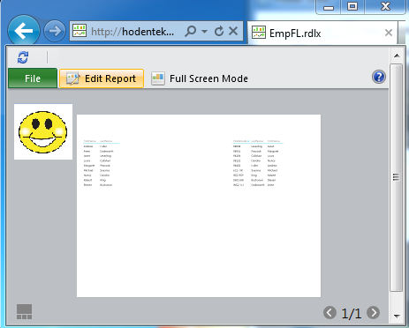This screenshot has width=409, height=328.
Task: Click the blue refresh report icon
Action: pyautogui.click(x=23, y=57)
